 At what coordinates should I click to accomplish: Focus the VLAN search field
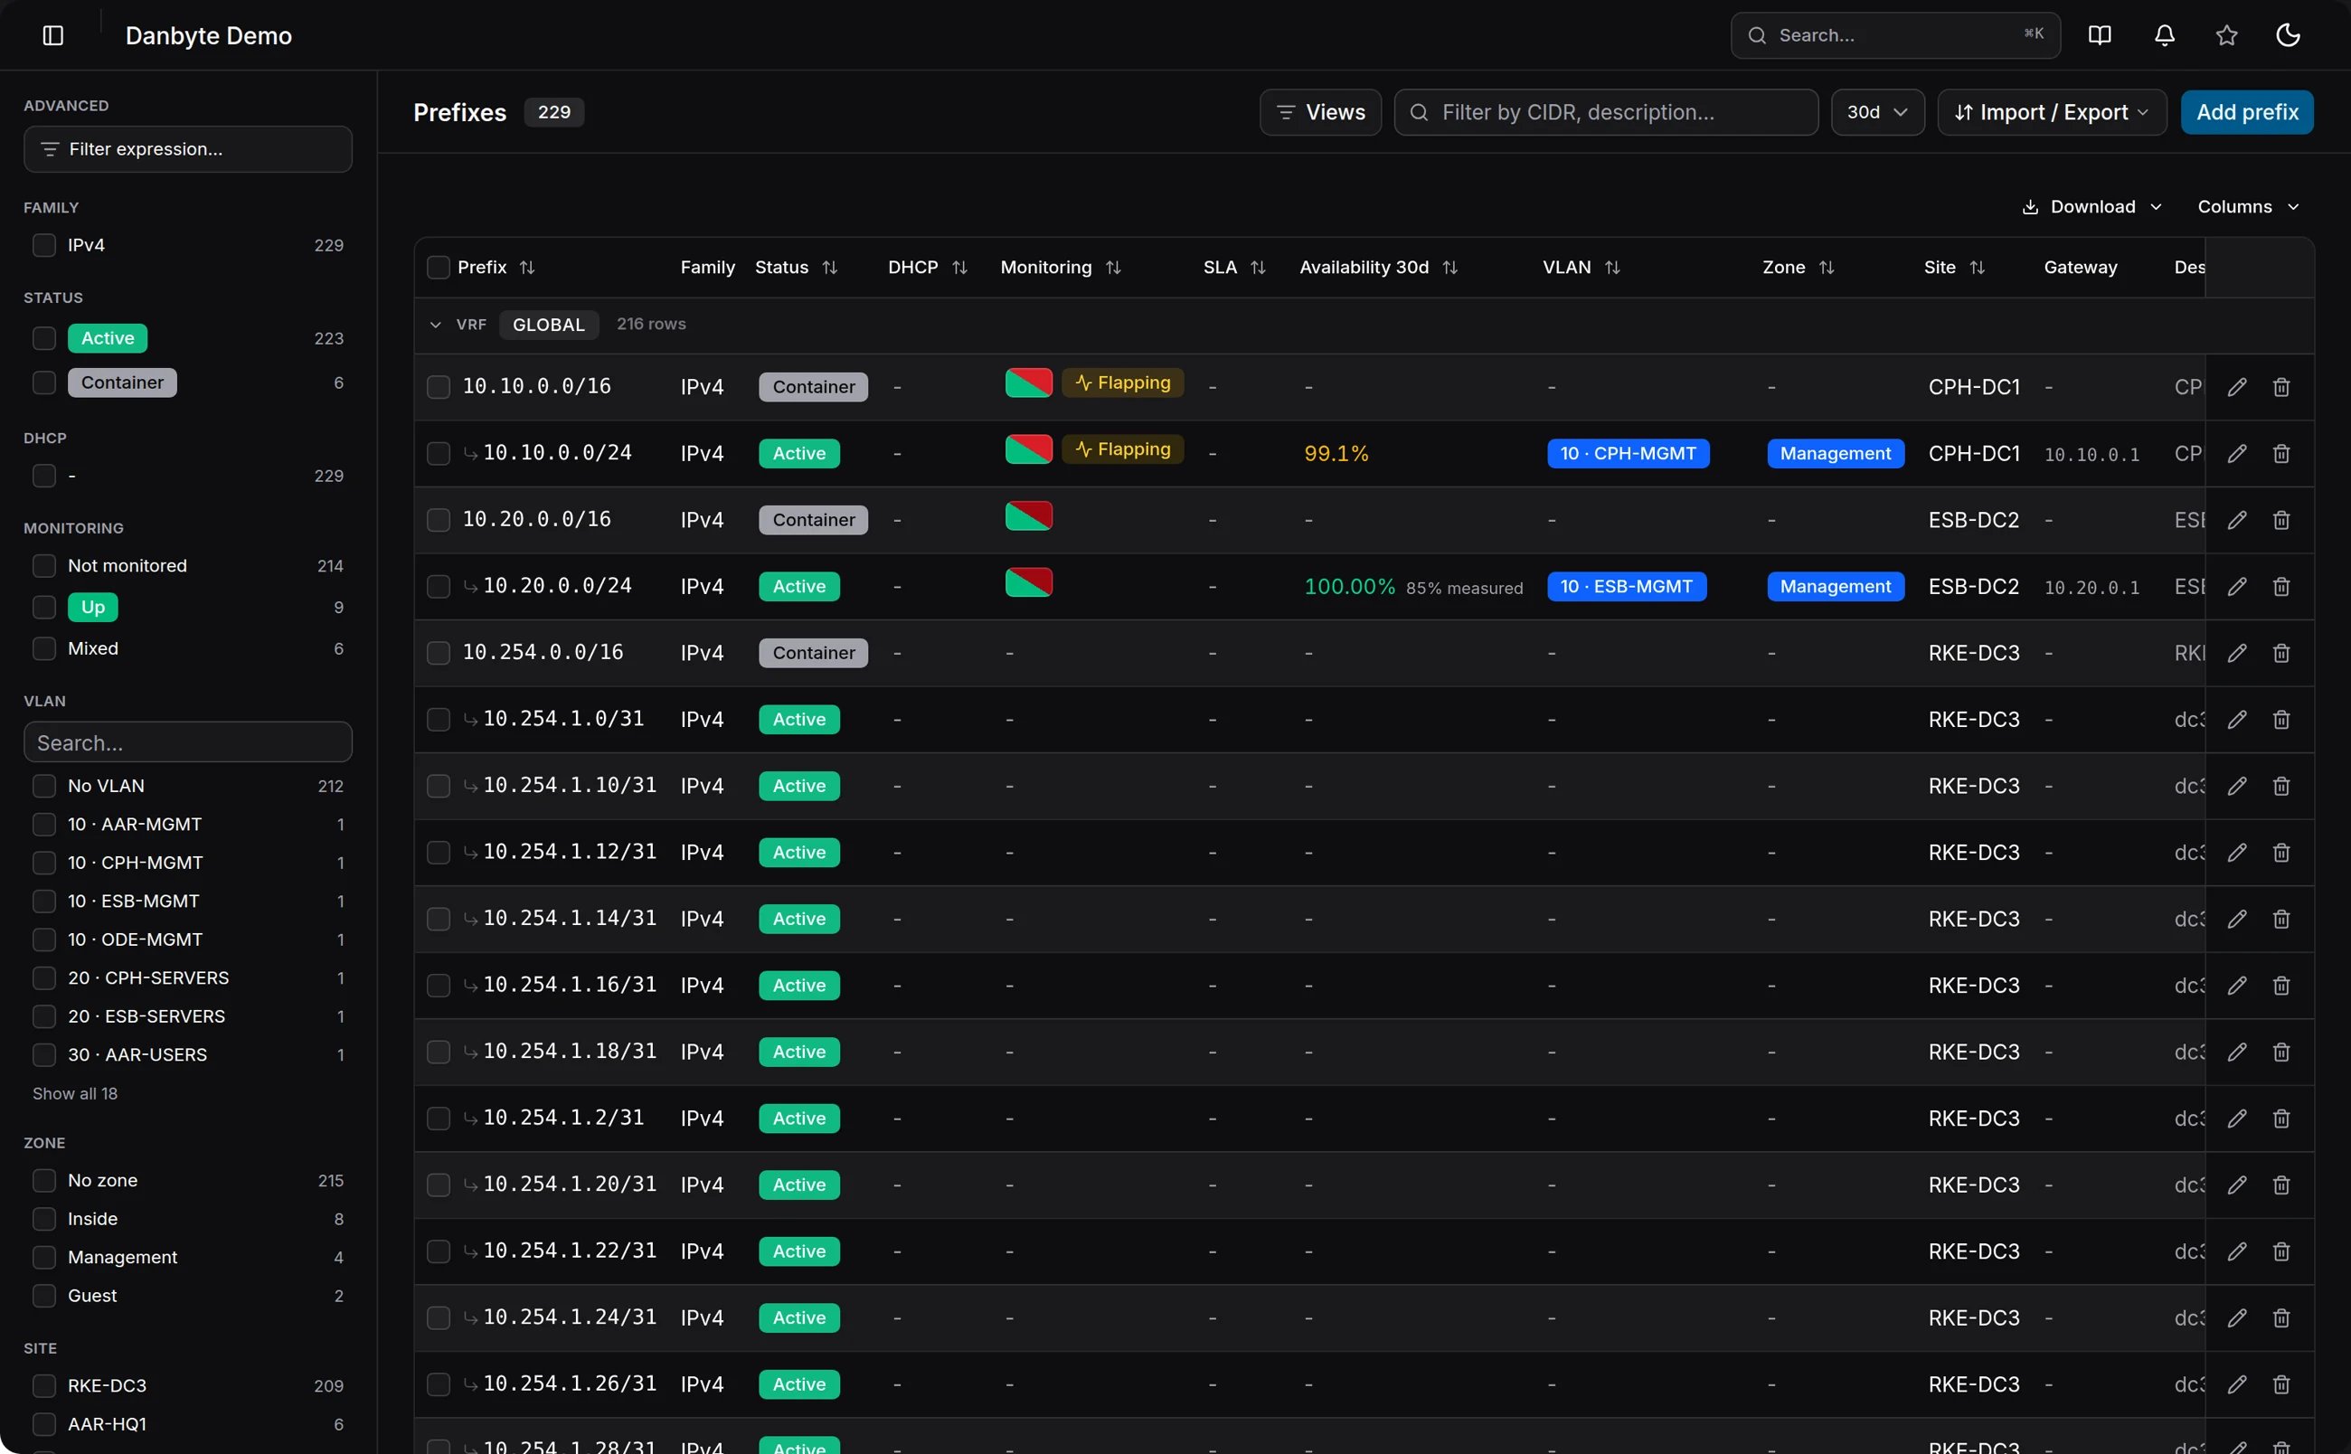(187, 742)
